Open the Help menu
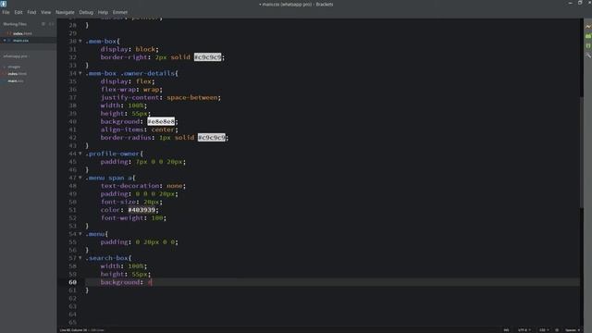 tap(103, 12)
